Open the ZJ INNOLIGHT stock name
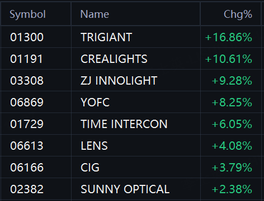Image resolution: width=264 pixels, height=201 pixels. (x=119, y=81)
